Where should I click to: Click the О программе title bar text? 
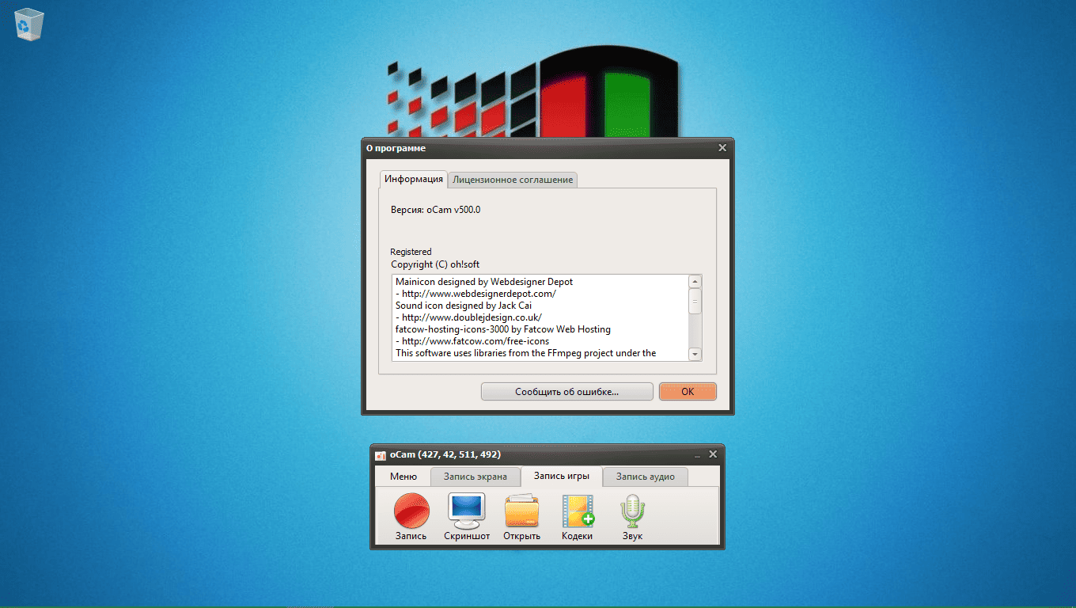[x=396, y=148]
